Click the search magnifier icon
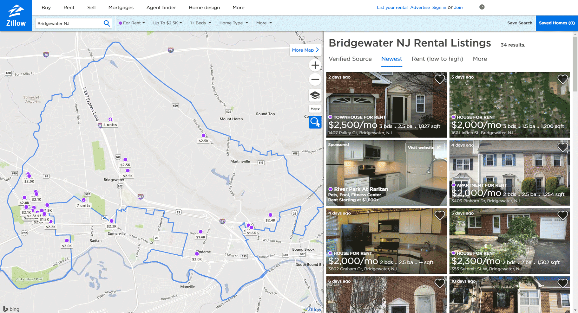This screenshot has width=578, height=313. [107, 23]
